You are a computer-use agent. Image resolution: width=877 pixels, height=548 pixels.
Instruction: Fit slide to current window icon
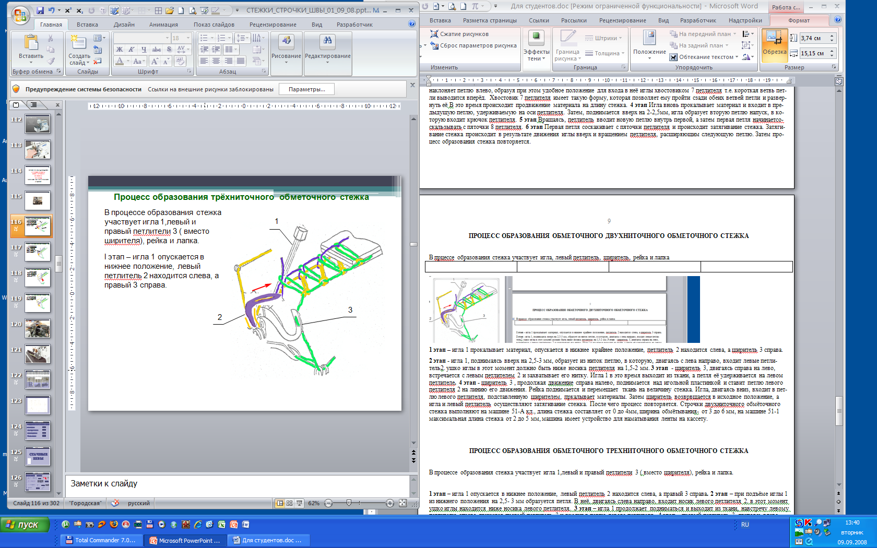pyautogui.click(x=402, y=503)
